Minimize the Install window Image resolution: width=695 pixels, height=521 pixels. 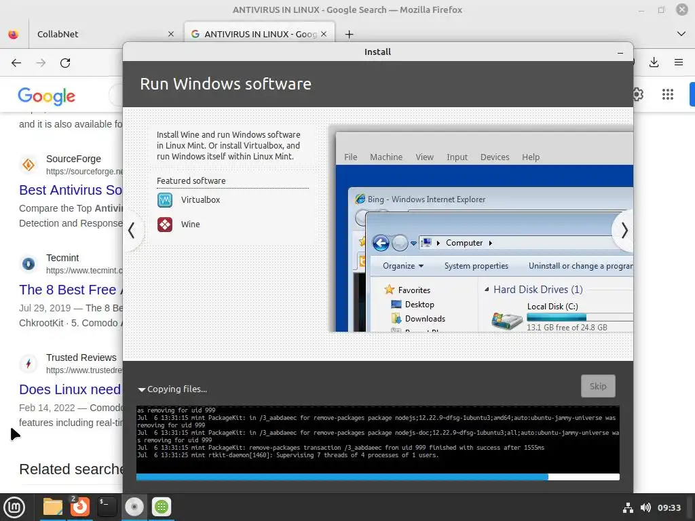(x=620, y=52)
